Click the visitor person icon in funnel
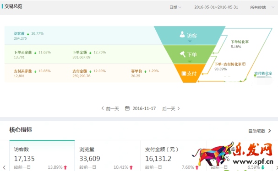Screen dimensions: 278x171 click(182, 34)
